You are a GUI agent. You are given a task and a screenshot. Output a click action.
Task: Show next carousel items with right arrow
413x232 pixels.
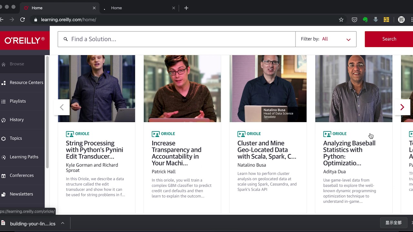(x=402, y=107)
